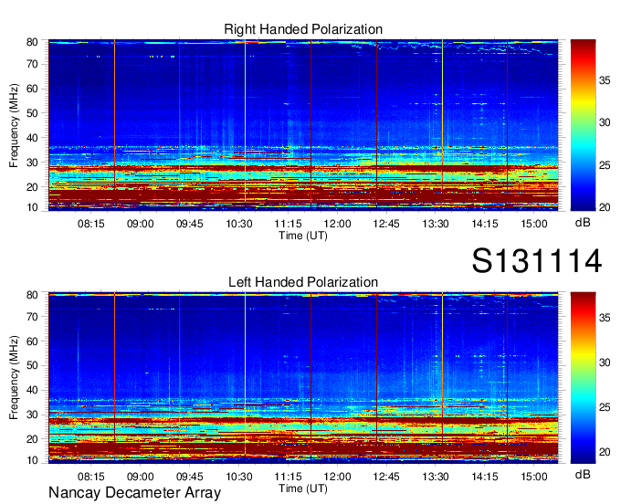Screen dimensions: 621x504
Task: Click 20 label on Right Handed color bar
Action: click(x=605, y=207)
